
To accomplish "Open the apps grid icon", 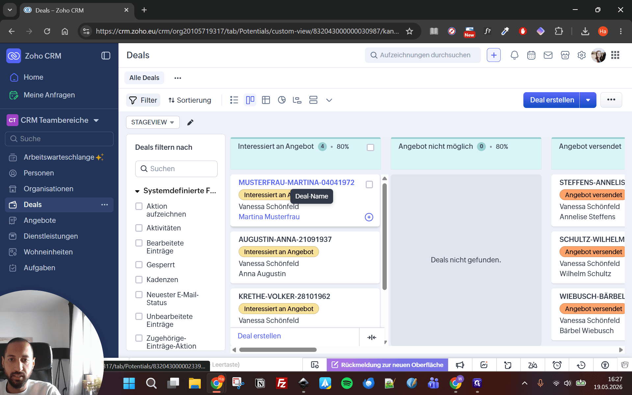I will 615,55.
